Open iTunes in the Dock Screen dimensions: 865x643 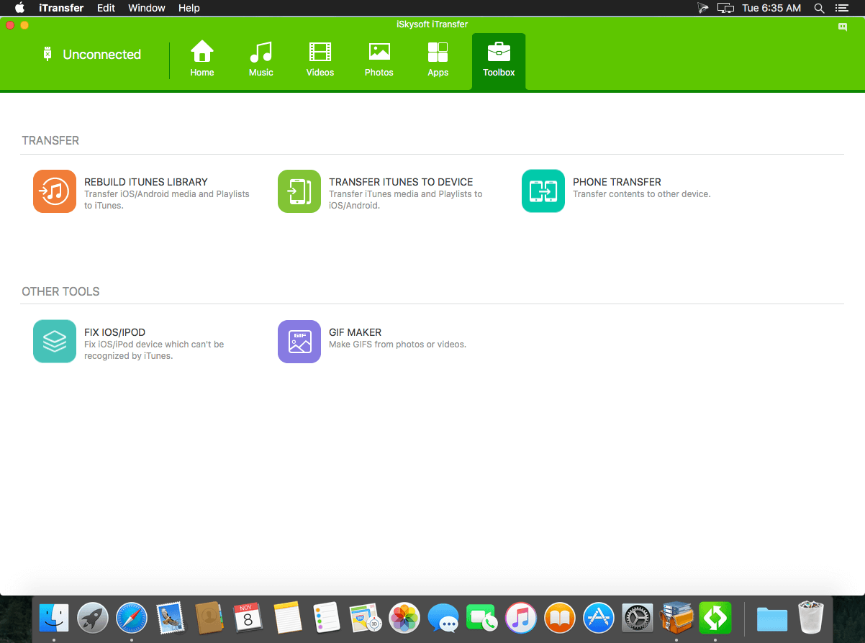click(521, 618)
